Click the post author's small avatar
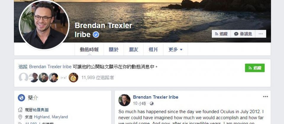 pyautogui.click(x=125, y=100)
